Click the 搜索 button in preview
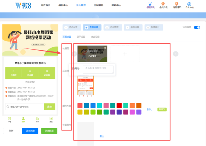Viewport: 206px width, 146px height. pos(49,107)
